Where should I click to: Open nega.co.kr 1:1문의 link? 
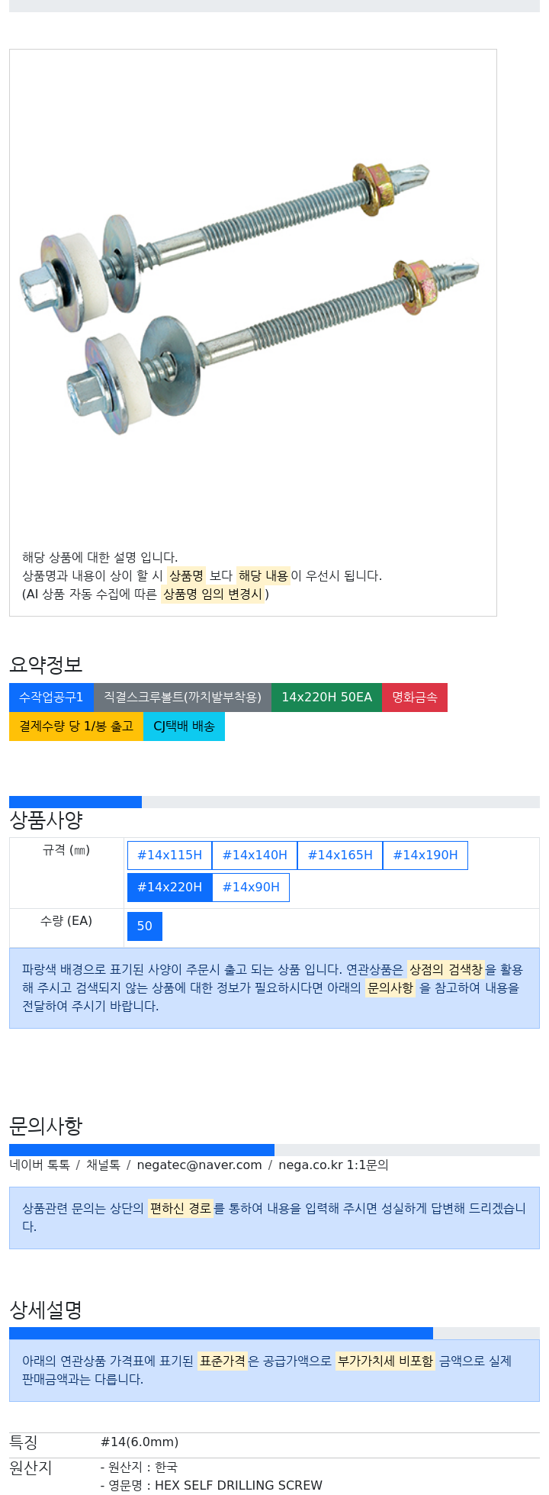click(x=333, y=1165)
